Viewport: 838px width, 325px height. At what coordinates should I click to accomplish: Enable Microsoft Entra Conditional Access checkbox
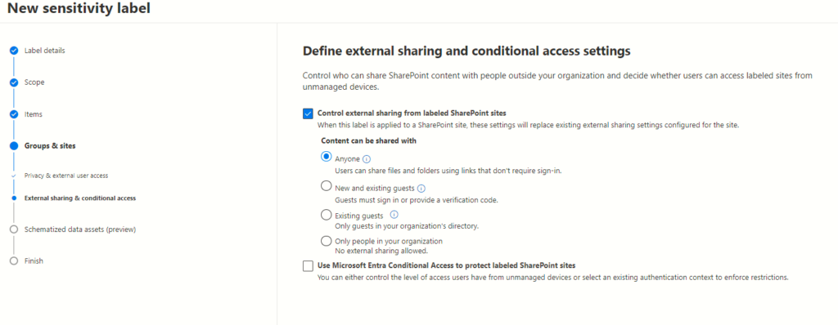pos(308,265)
